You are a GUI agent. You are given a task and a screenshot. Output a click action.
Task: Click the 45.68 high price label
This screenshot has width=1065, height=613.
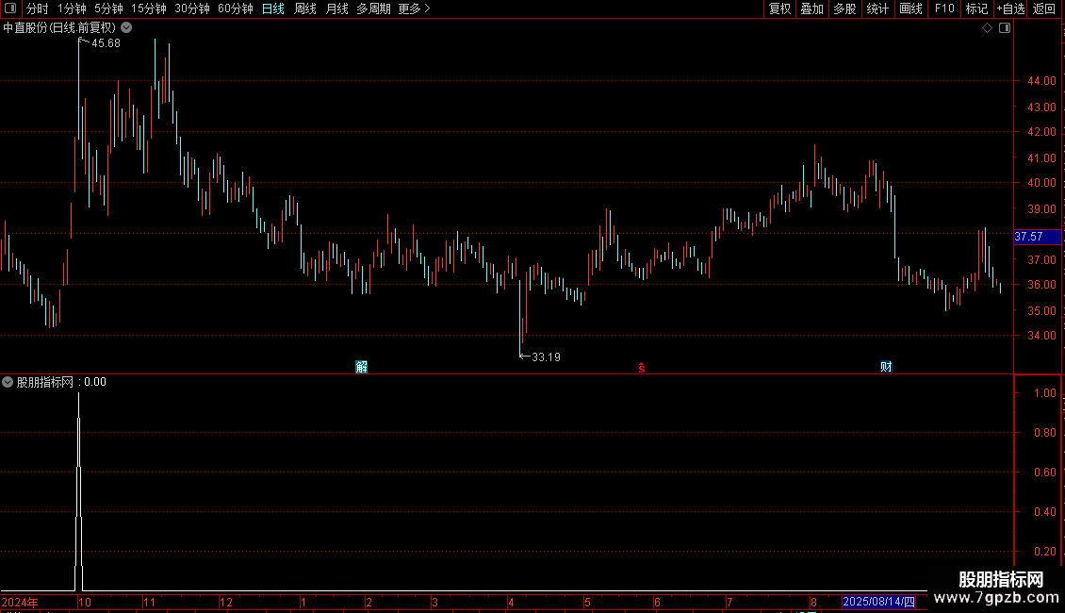point(106,43)
